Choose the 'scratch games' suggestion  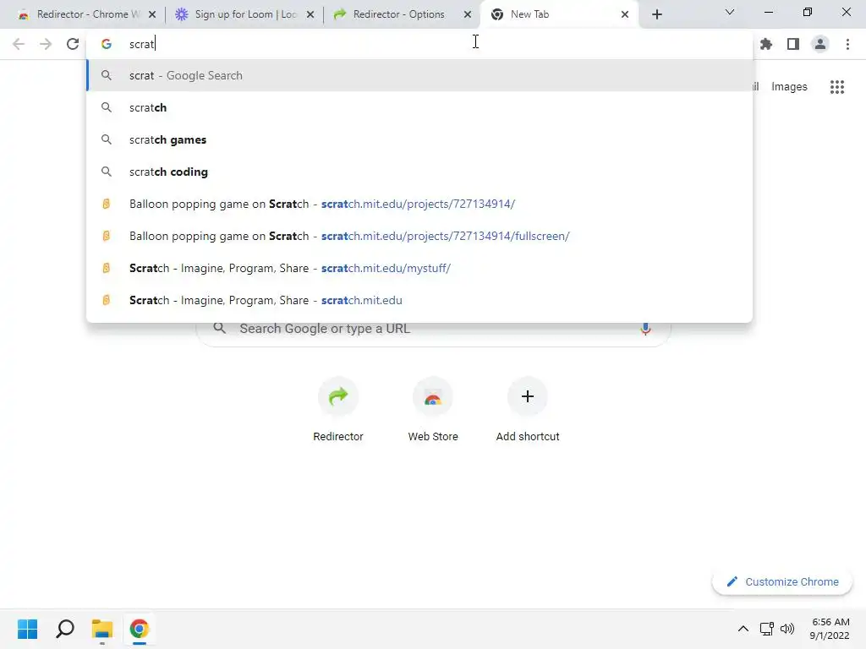pos(419,139)
